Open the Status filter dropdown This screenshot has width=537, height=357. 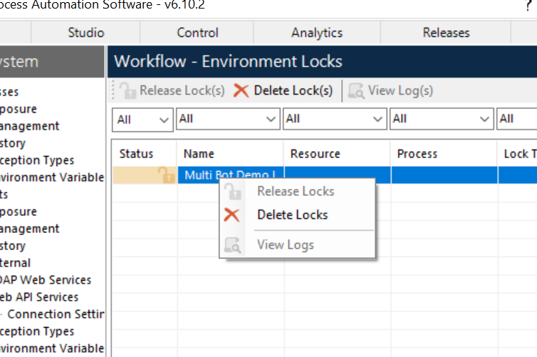(165, 119)
